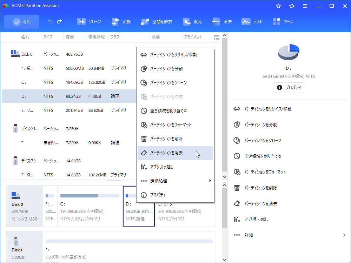Sort by タイプ column header

pos(48,37)
